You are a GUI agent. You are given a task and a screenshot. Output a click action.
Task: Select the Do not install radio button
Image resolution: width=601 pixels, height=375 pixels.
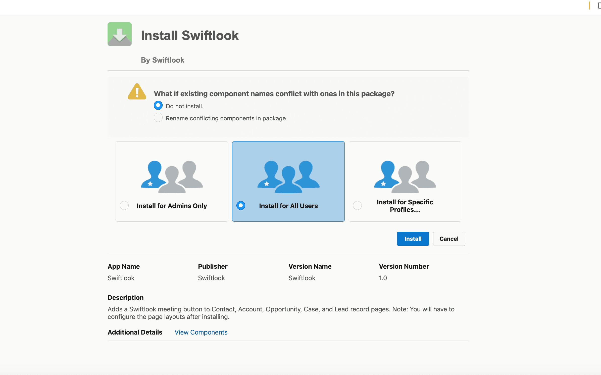tap(158, 106)
